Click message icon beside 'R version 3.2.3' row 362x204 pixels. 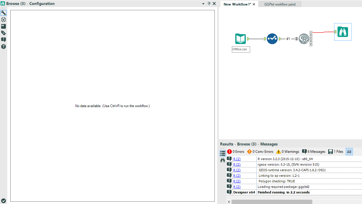point(229,159)
